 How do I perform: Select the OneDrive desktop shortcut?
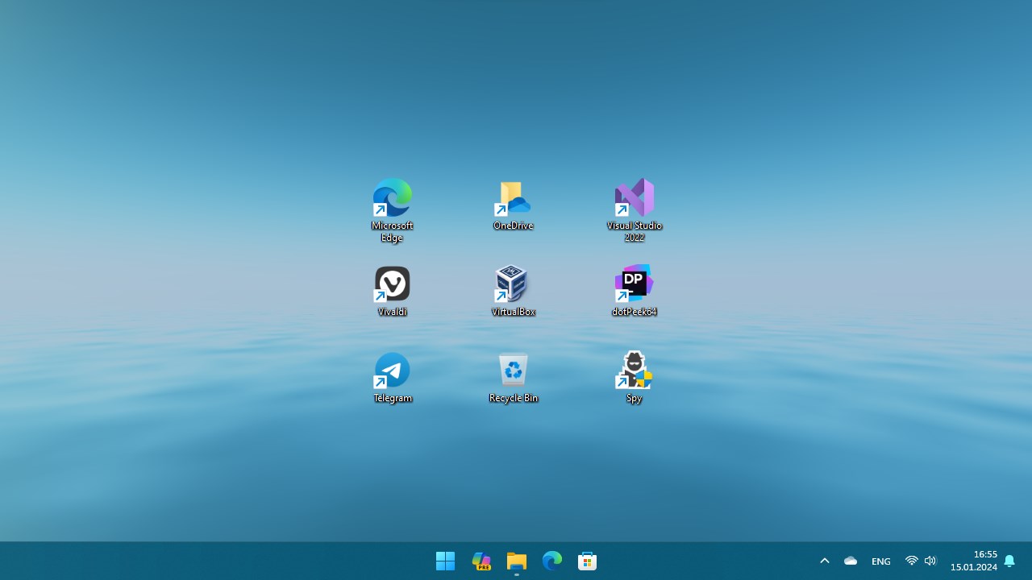(x=514, y=205)
